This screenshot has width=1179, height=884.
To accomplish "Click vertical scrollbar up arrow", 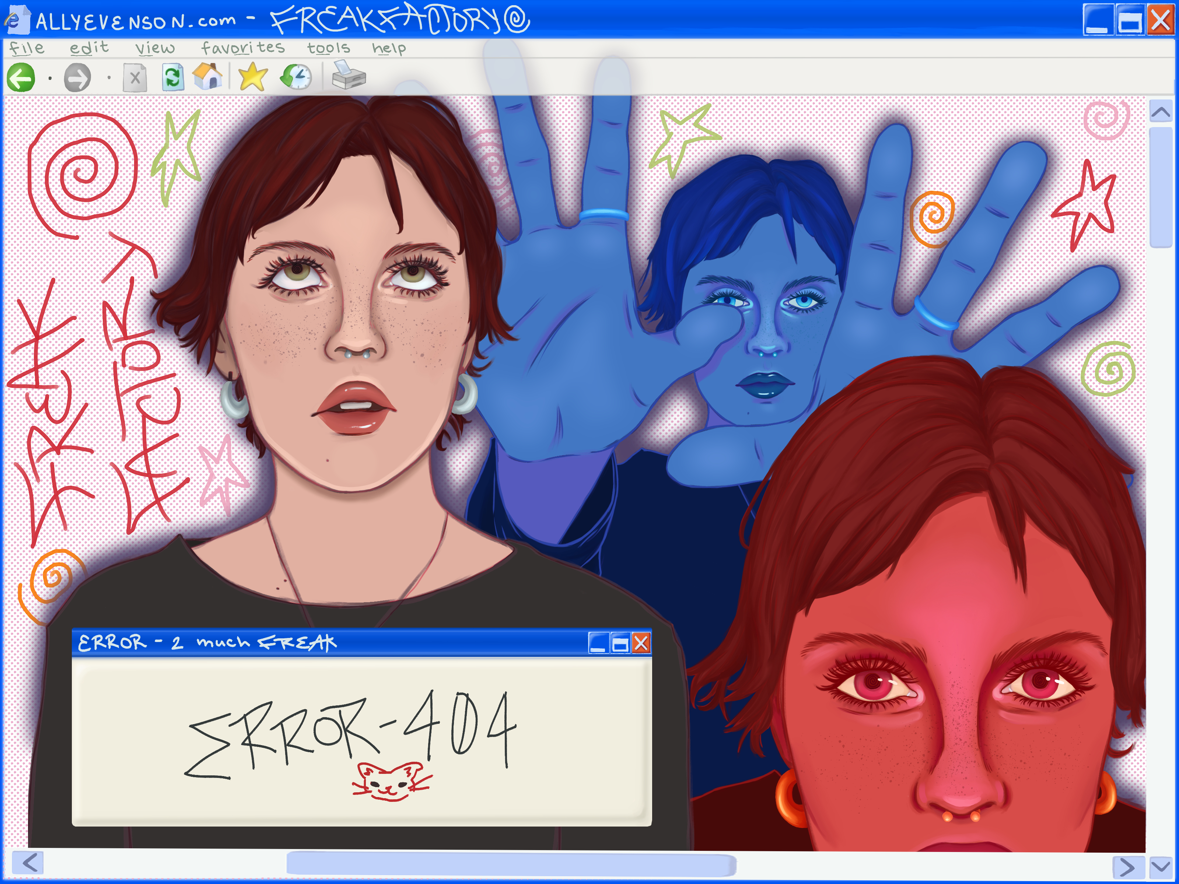I will tap(1160, 111).
